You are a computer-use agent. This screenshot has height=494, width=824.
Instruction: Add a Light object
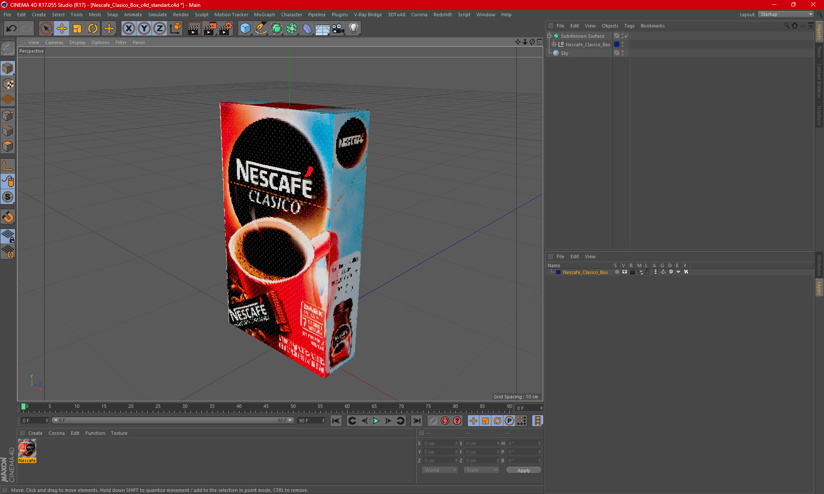tap(354, 29)
